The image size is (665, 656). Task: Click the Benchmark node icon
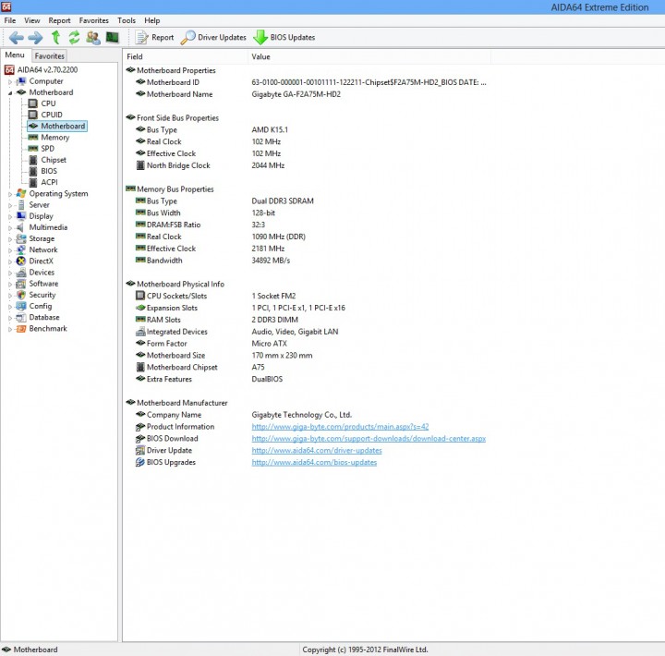pos(21,328)
